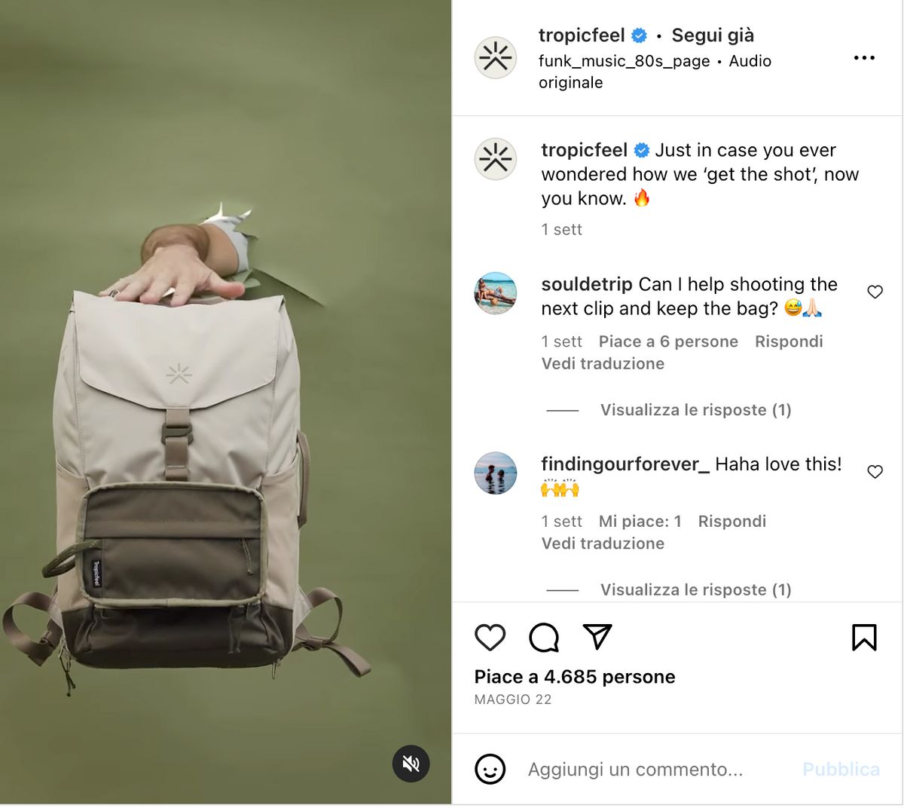Click the Pubblica button

[x=841, y=770]
